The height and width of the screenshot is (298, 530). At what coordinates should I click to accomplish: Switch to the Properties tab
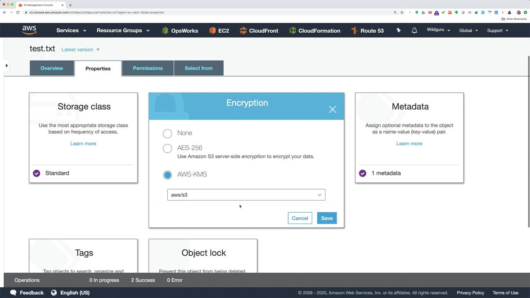[98, 69]
